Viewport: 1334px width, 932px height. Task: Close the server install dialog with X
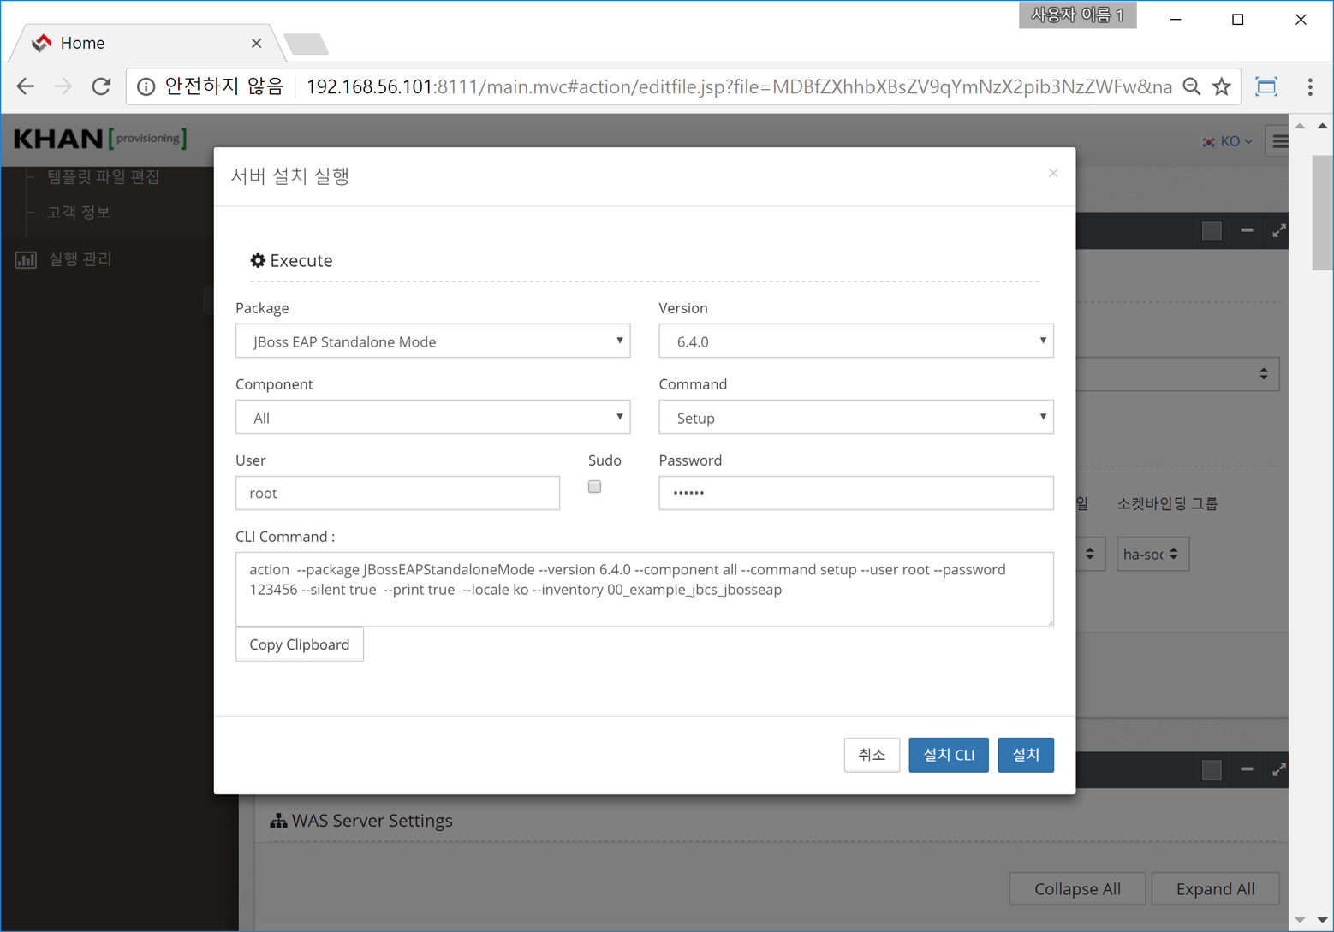pos(1053,174)
